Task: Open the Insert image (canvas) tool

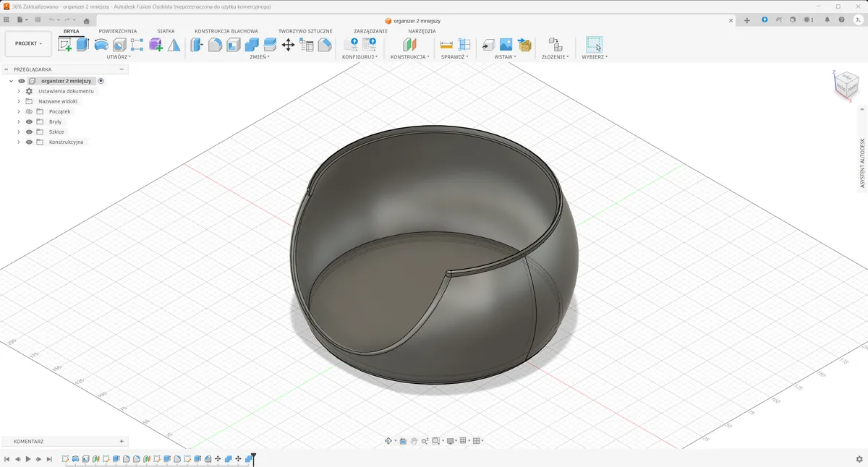Action: (x=506, y=45)
